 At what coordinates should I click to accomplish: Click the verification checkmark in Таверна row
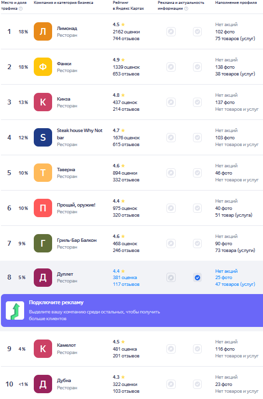click(197, 173)
